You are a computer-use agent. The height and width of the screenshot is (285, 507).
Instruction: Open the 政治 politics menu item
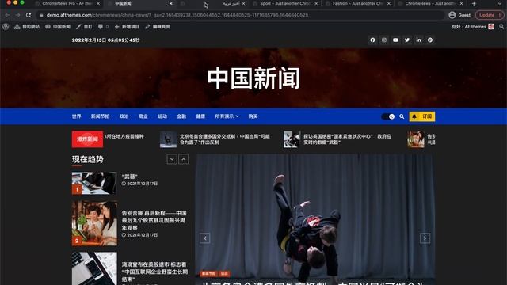coord(124,116)
